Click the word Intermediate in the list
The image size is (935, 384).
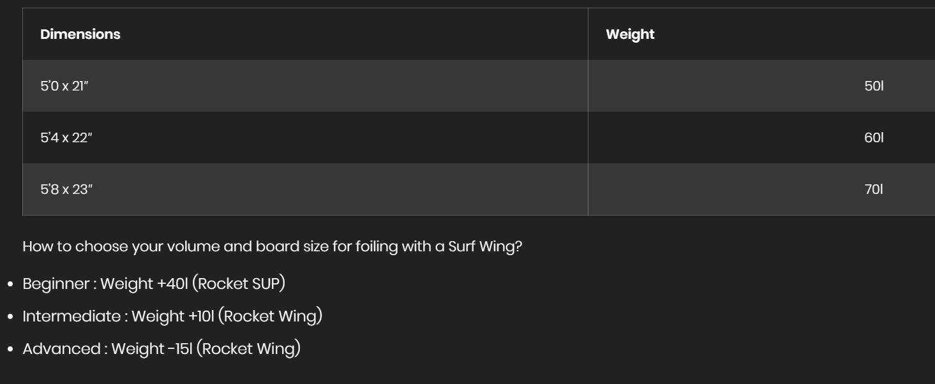[x=73, y=316]
